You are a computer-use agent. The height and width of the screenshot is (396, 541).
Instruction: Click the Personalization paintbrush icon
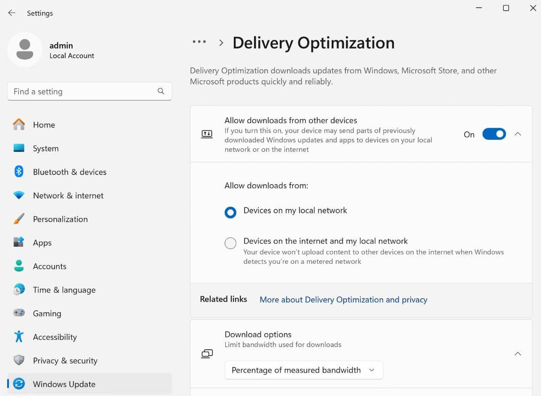coord(19,219)
